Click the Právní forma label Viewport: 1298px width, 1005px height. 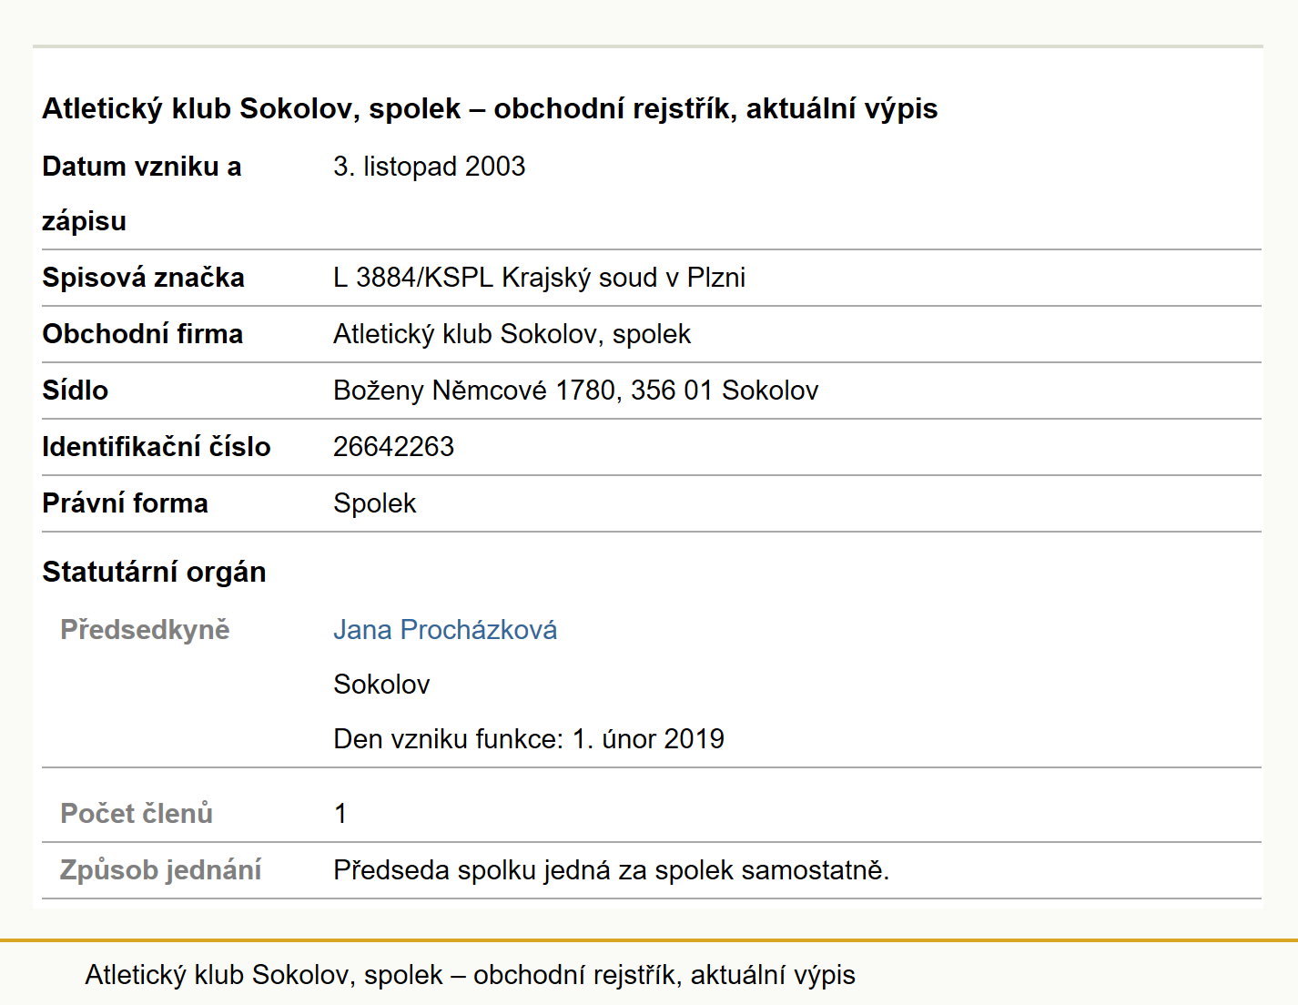tap(125, 503)
